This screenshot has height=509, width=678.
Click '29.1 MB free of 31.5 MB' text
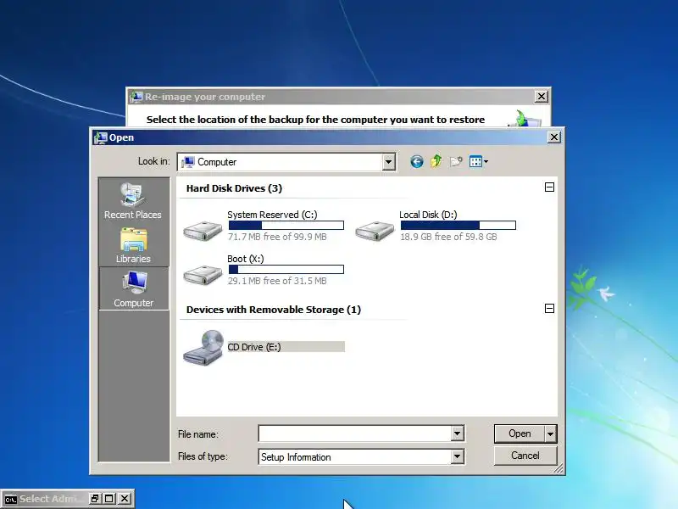tap(277, 281)
